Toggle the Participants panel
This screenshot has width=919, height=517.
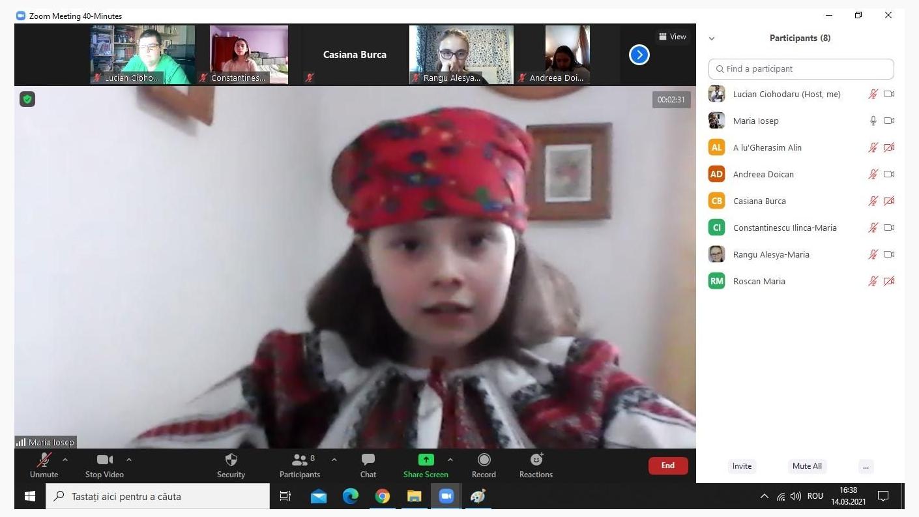(x=300, y=460)
